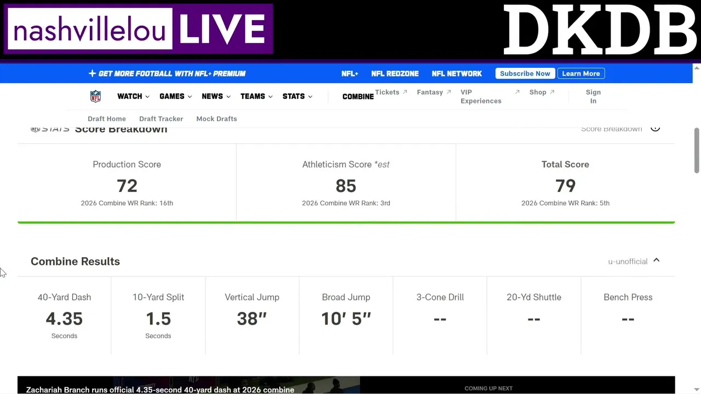This screenshot has width=701, height=394.
Task: Open the Shop external link
Action: 542,92
